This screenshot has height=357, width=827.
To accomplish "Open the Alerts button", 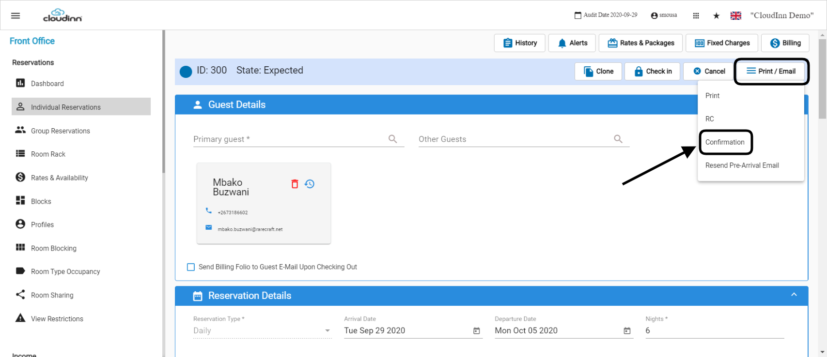I will pyautogui.click(x=572, y=43).
